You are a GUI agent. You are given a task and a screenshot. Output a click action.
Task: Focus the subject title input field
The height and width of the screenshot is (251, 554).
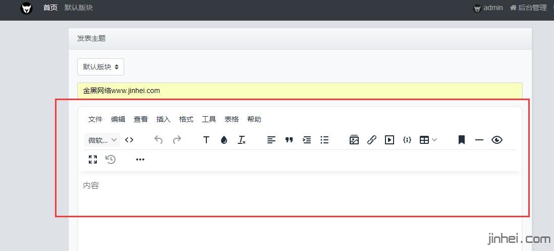pyautogui.click(x=300, y=91)
